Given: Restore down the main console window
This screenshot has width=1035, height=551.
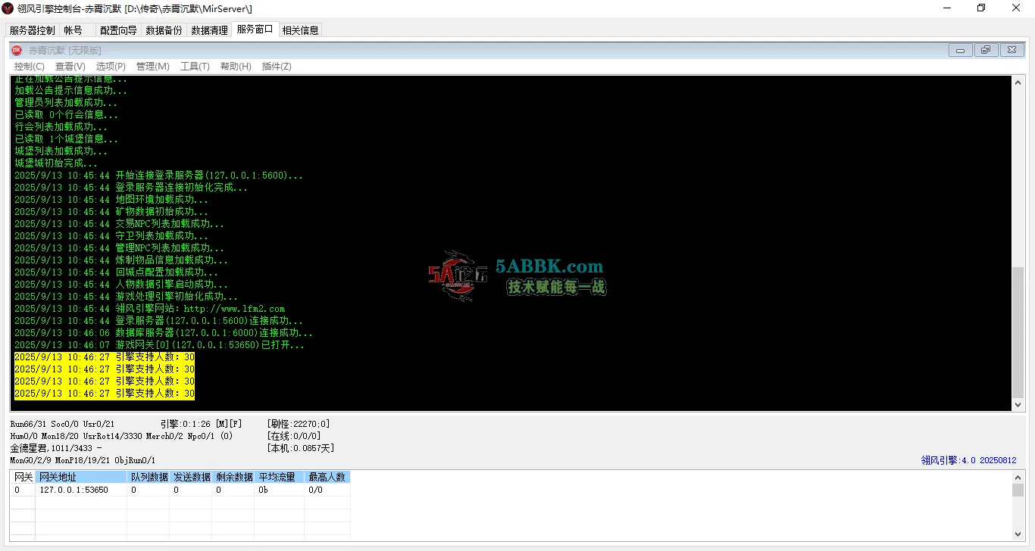Looking at the screenshot, I should (x=981, y=8).
